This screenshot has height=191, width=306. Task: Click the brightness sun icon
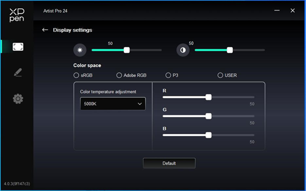pyautogui.click(x=80, y=50)
